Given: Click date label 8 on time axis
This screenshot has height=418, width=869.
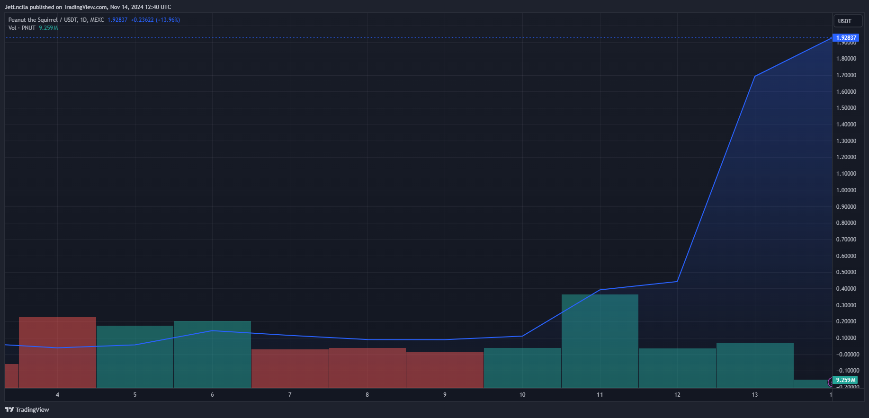Looking at the screenshot, I should 367,395.
